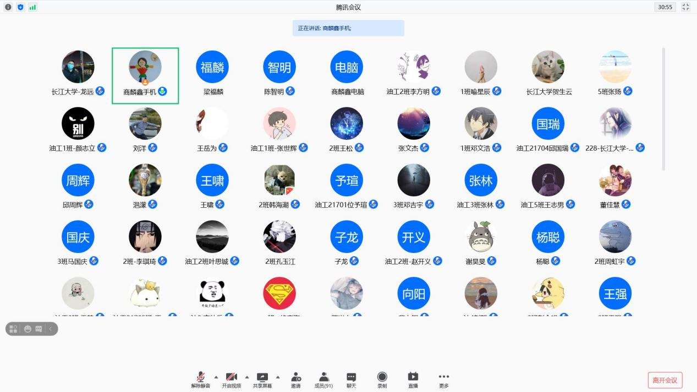This screenshot has width=697, height=392.
Task: Open the 直播 live stream icon
Action: click(413, 379)
